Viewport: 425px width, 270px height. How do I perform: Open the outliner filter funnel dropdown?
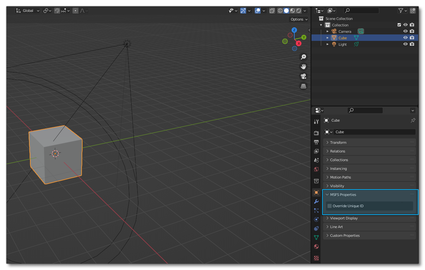[403, 11]
